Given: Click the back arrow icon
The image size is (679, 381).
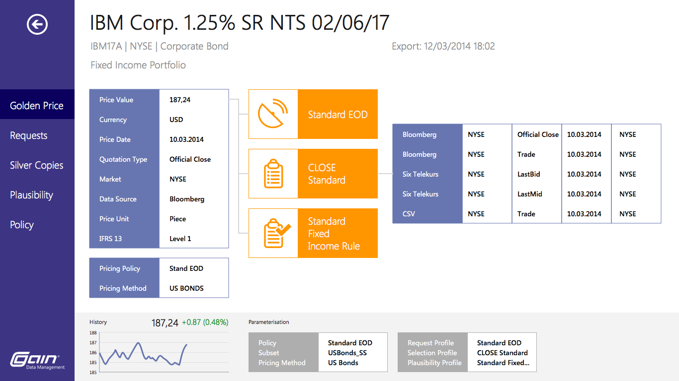Looking at the screenshot, I should click(37, 24).
